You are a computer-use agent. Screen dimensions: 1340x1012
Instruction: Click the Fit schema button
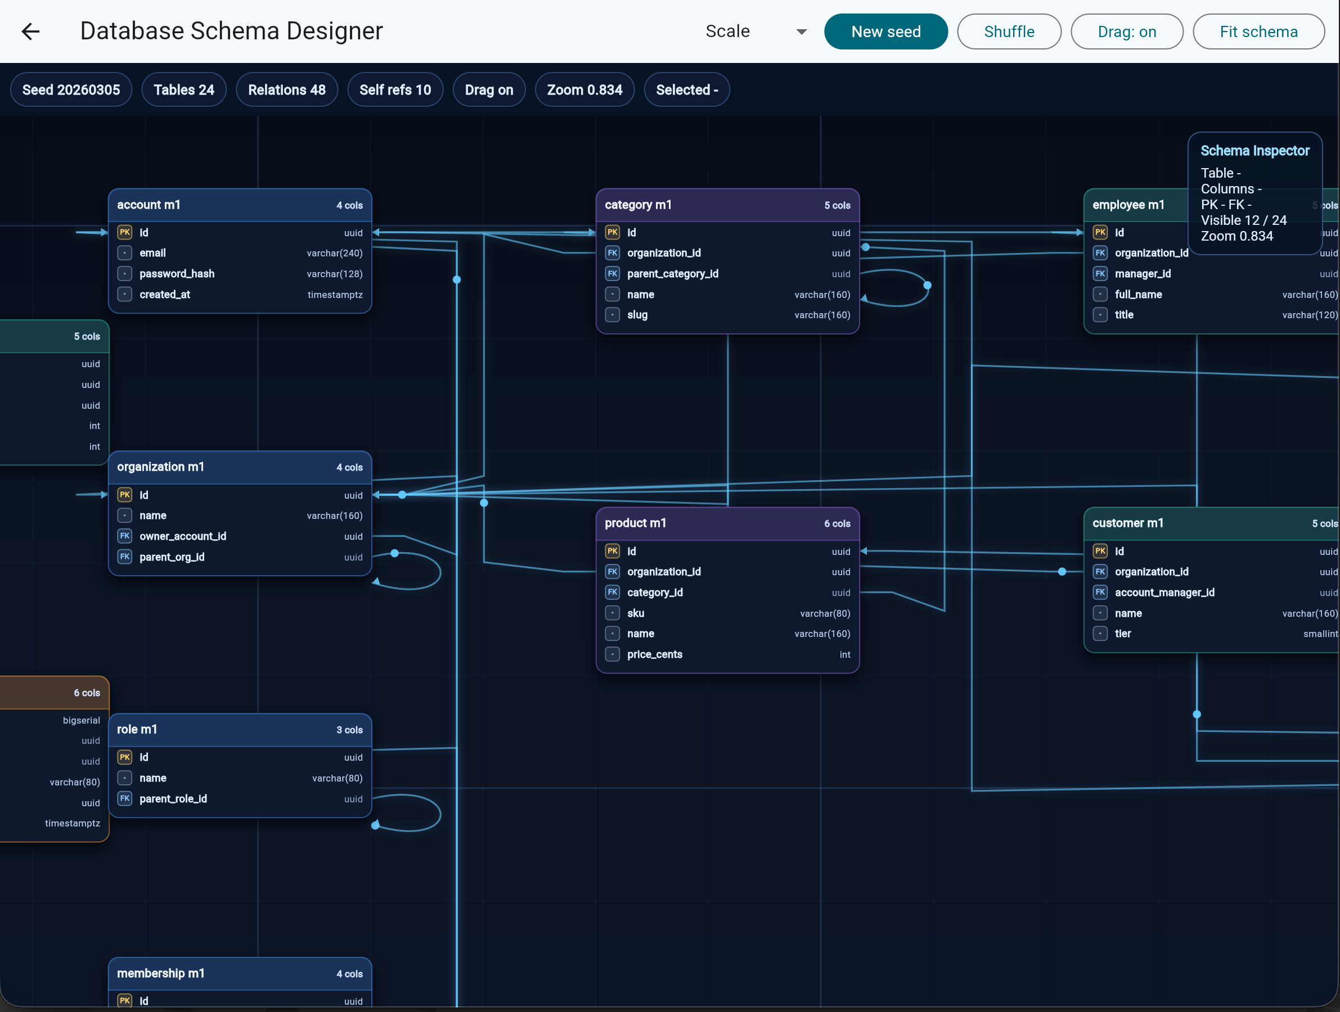[x=1259, y=31]
